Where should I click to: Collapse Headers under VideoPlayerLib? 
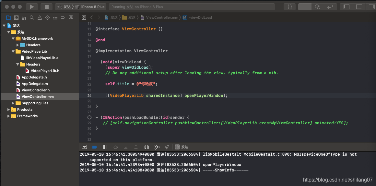pyautogui.click(x=18, y=64)
